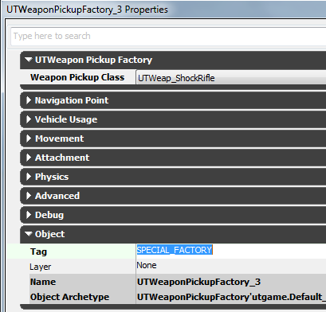The width and height of the screenshot is (326, 312).
Task: Click the Tag field containing SPECIAL_FACTORY
Action: [231, 251]
